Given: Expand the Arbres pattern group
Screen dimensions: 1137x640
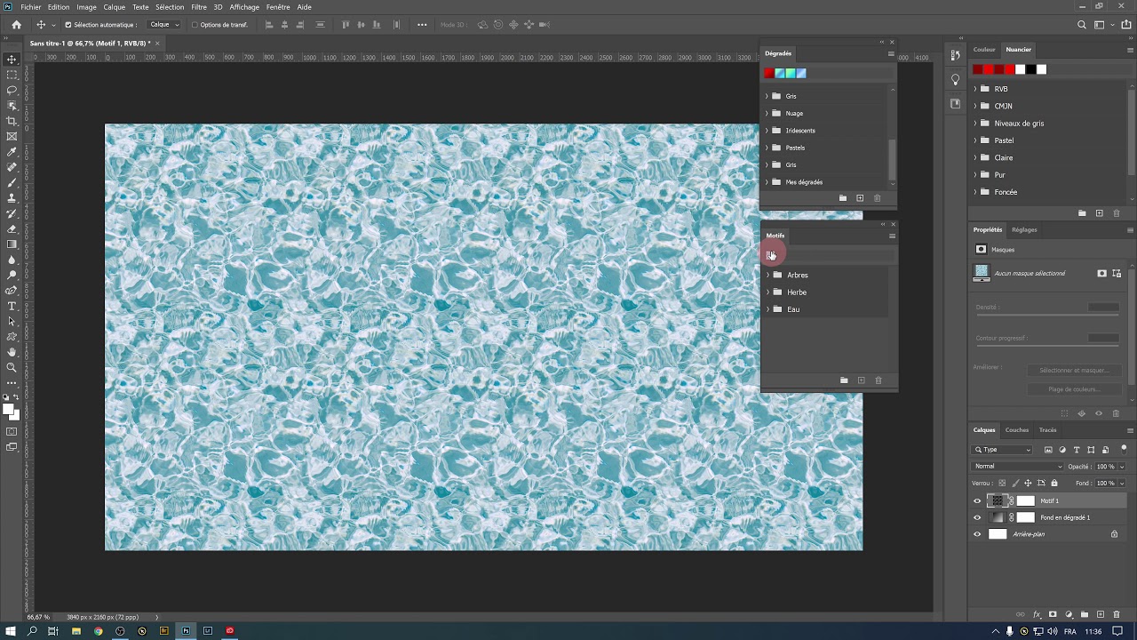Looking at the screenshot, I should click(x=767, y=276).
